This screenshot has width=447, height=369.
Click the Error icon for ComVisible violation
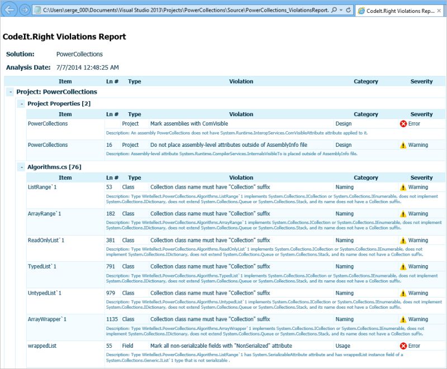(x=403, y=123)
